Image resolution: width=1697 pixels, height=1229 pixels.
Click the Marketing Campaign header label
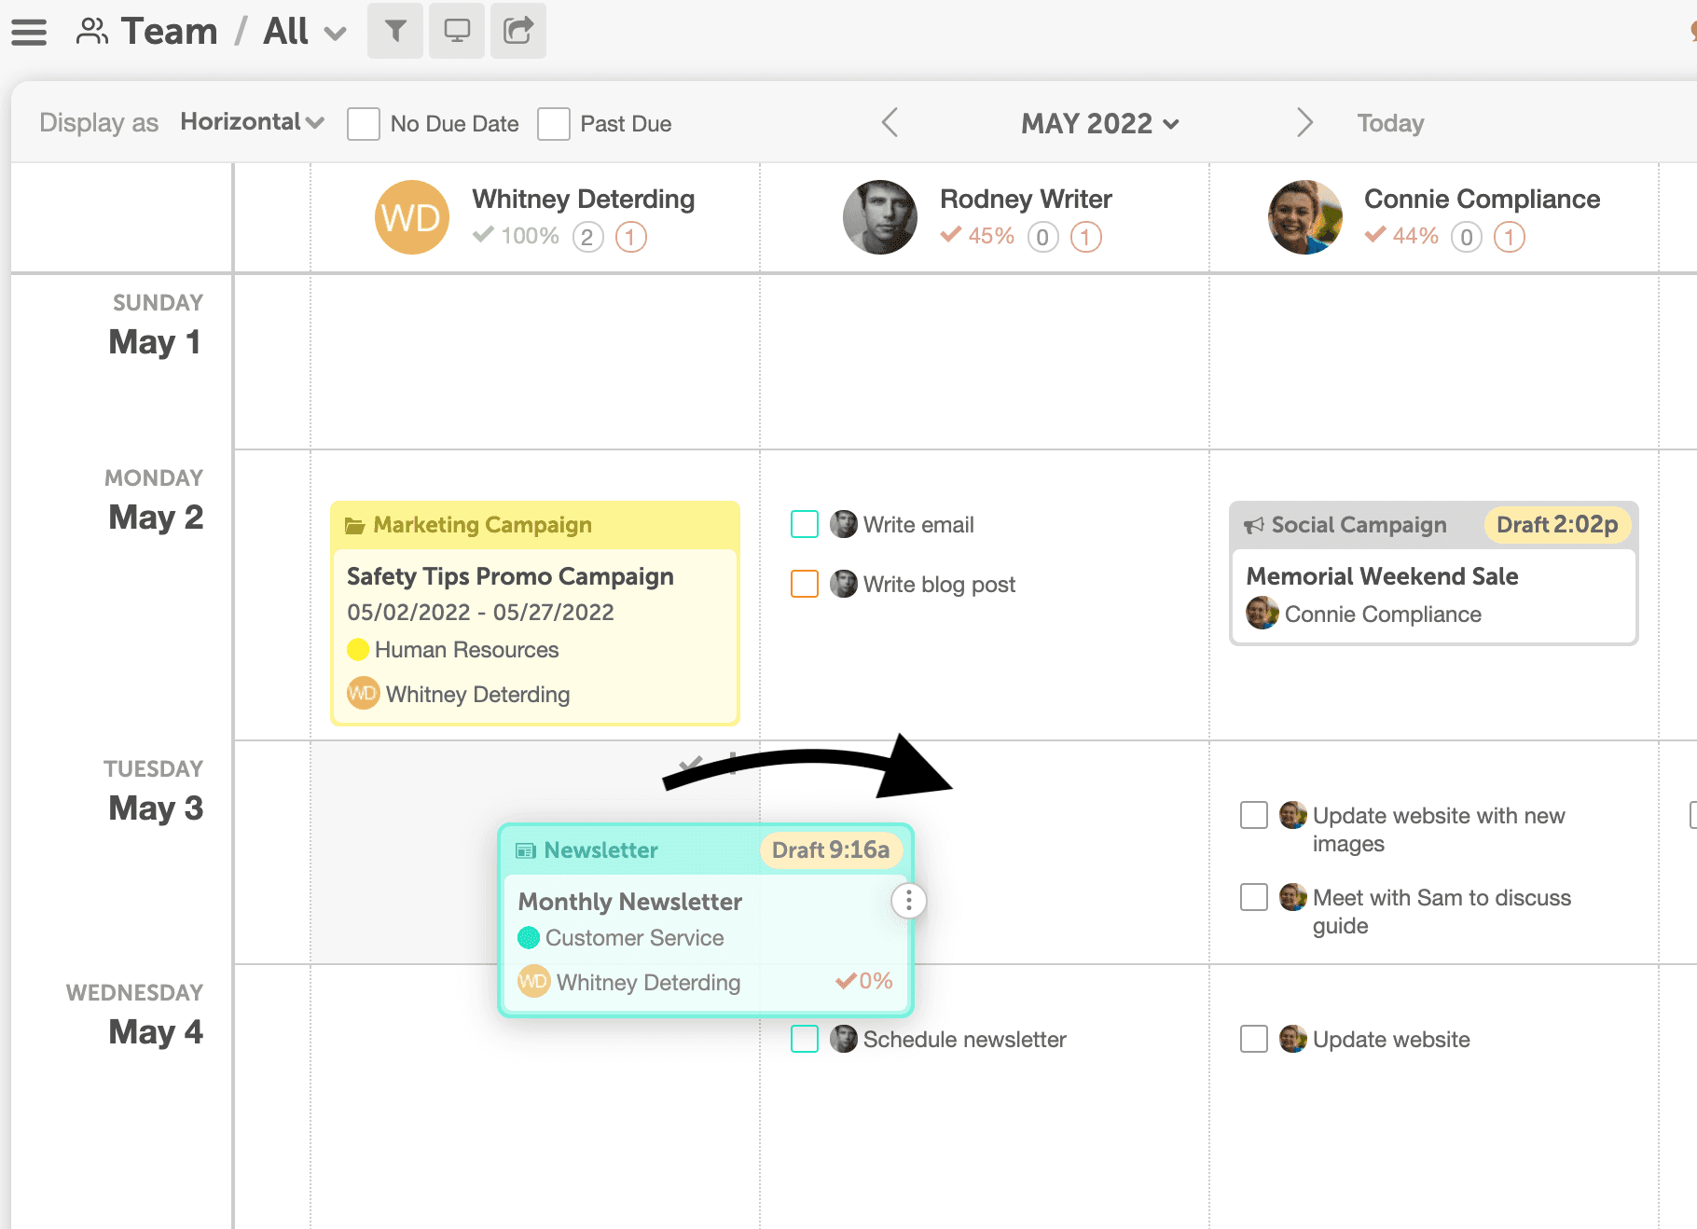[x=483, y=525]
